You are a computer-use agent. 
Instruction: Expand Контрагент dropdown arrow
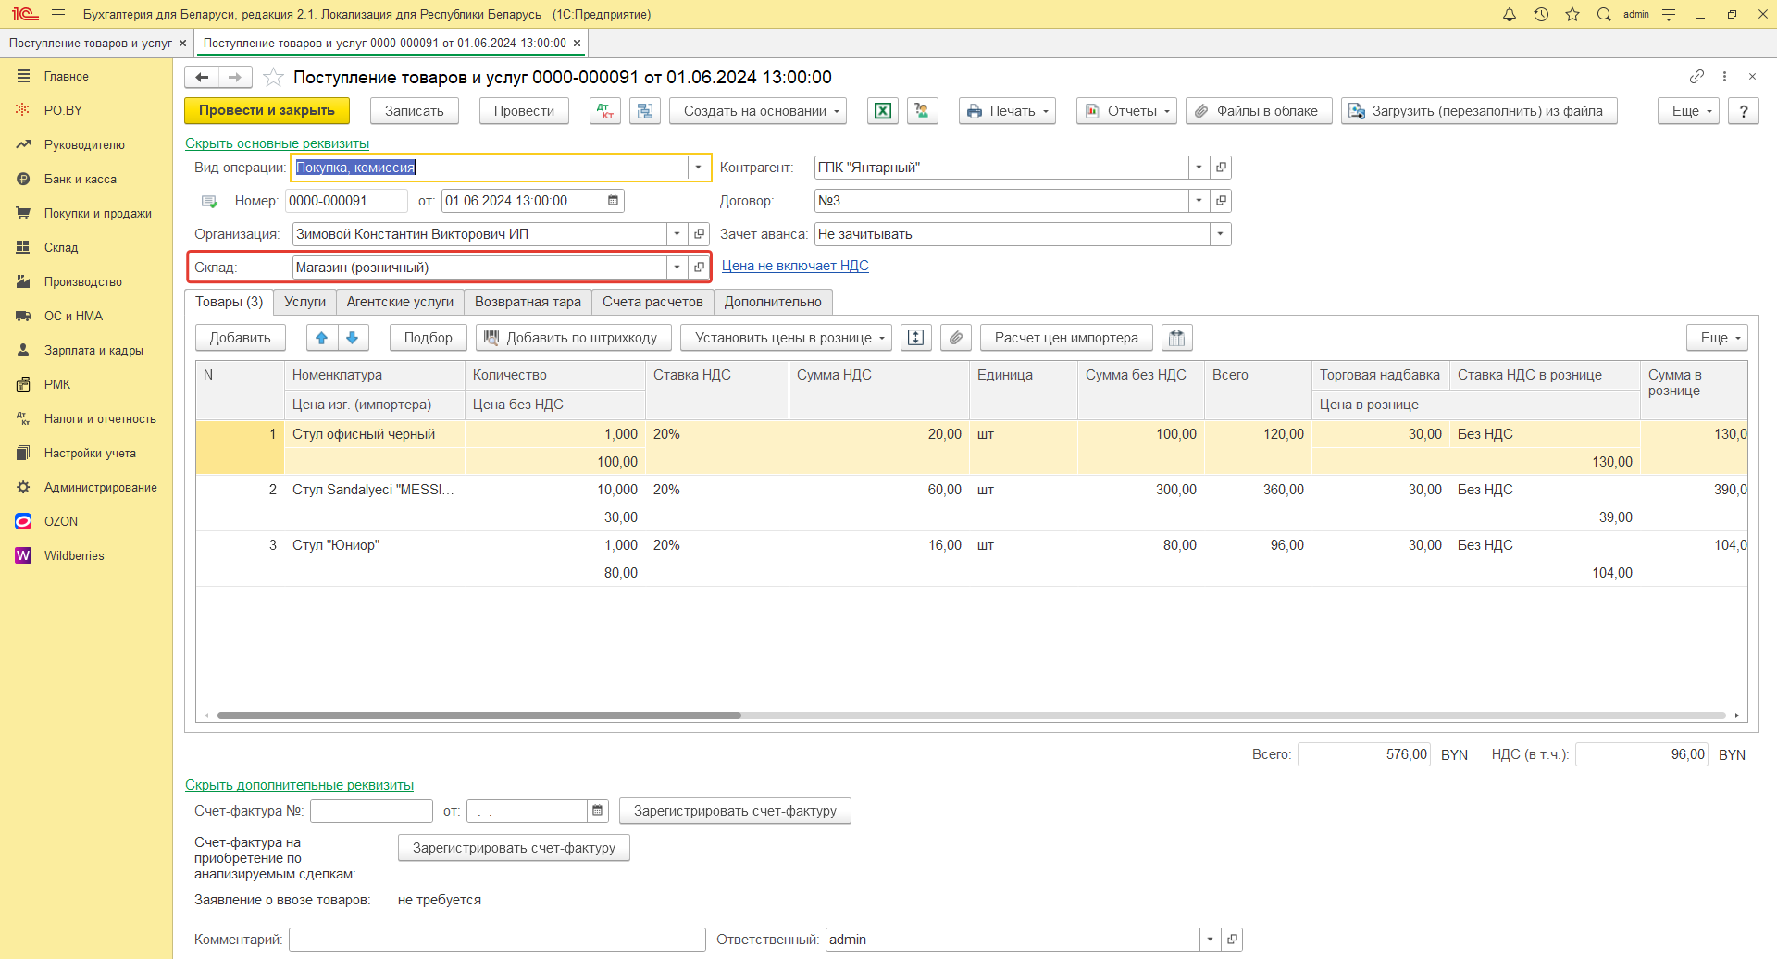(x=1199, y=168)
